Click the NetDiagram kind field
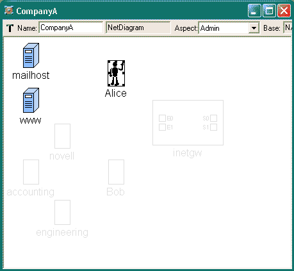 (138, 28)
